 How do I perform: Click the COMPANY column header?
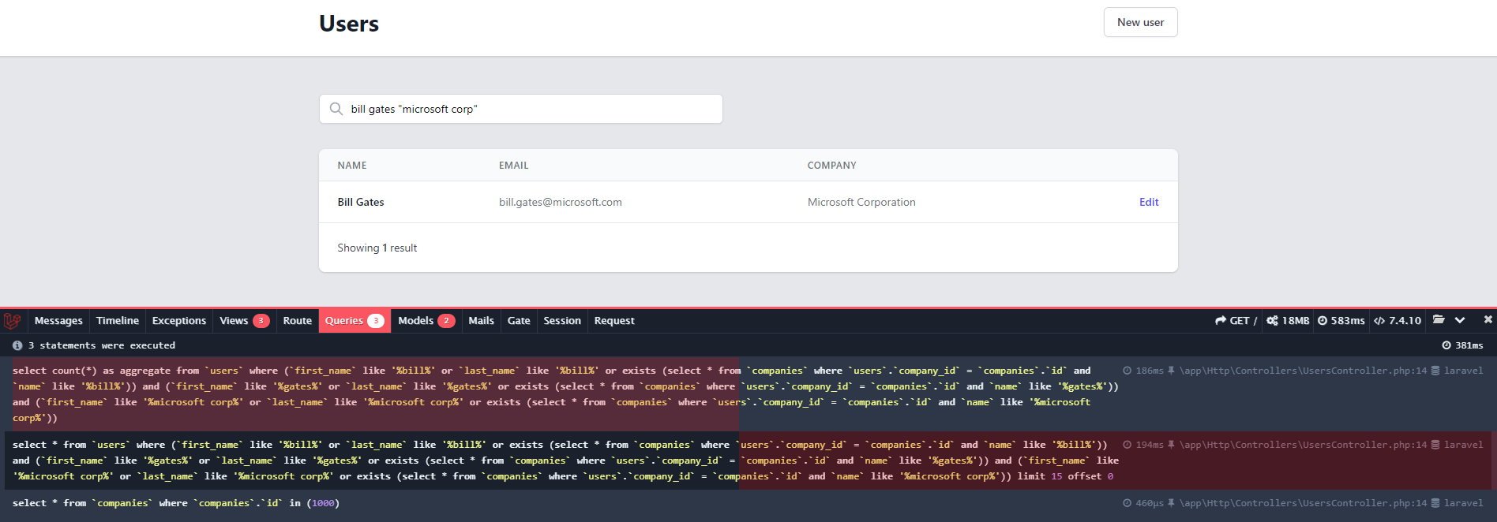tap(831, 166)
